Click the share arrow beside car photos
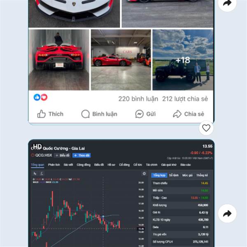 227,3
